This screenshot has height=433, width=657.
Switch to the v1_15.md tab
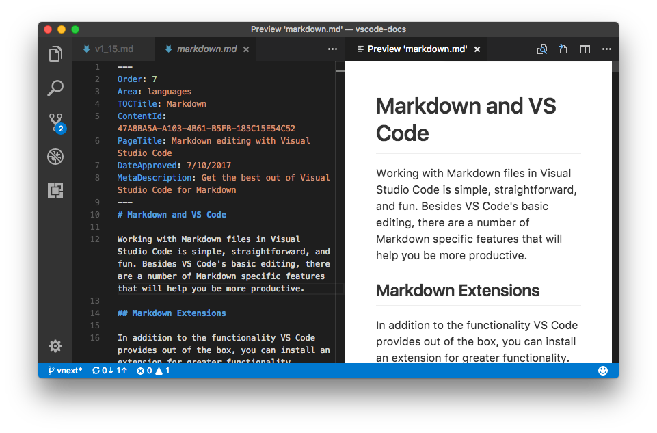tap(113, 49)
